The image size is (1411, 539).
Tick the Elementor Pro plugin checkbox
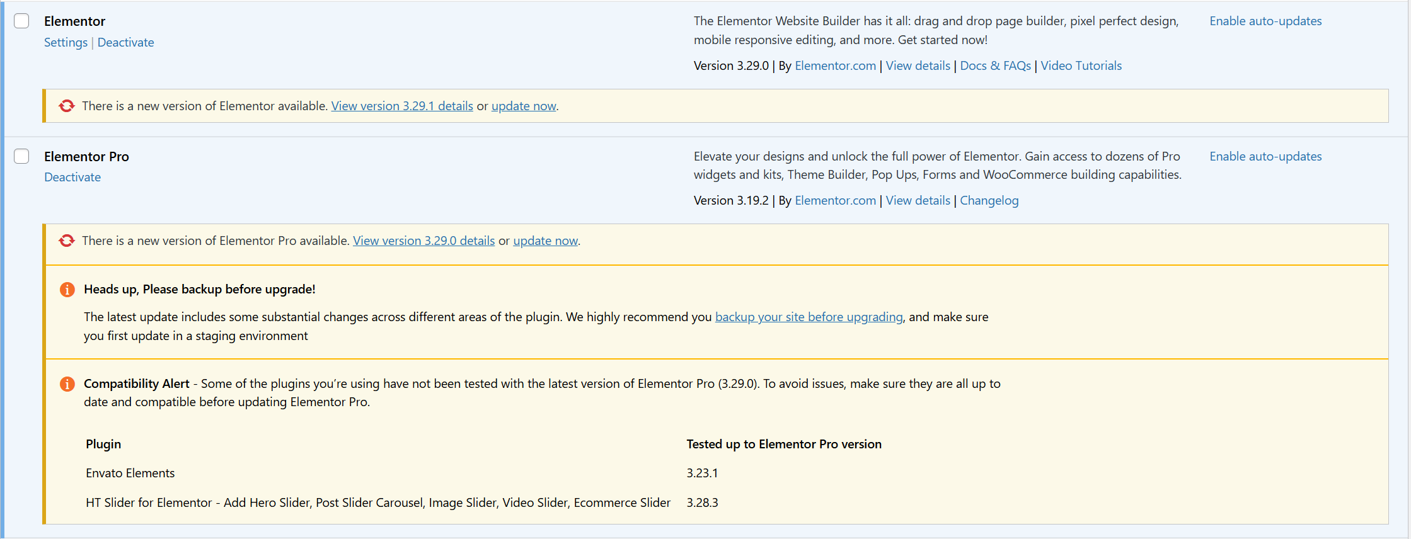tap(21, 156)
